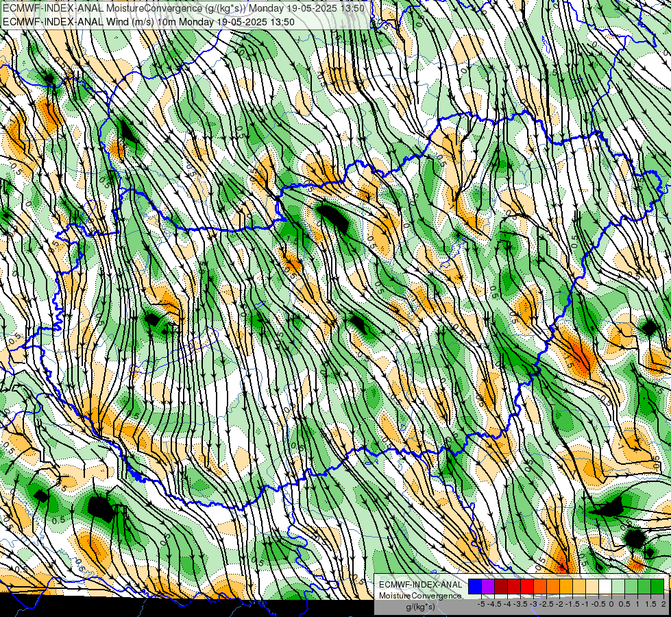
Task: Click the white legend swatch
Action: pyautogui.click(x=605, y=586)
